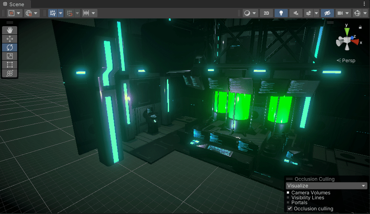
Task: Enable Camera Volumes checkbox
Action: click(x=288, y=193)
